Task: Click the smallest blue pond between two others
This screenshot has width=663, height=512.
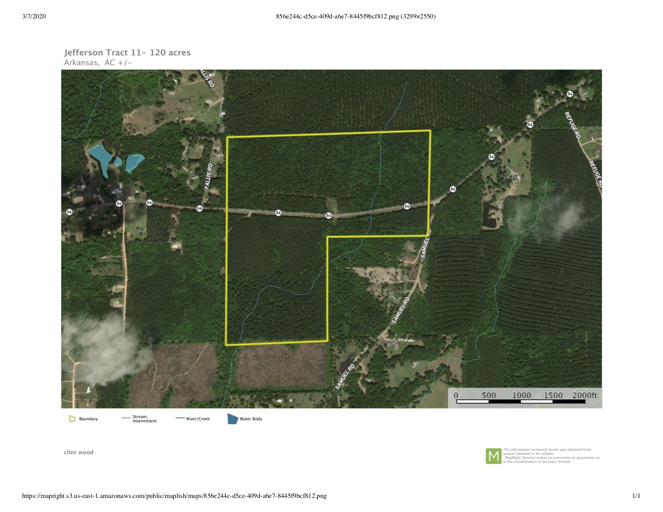Action: click(118, 161)
